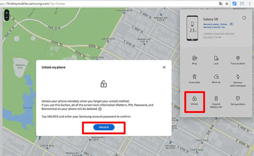Click the info icon after 'will be deleted'
Viewport: 254px width, 156px height.
tap(100, 109)
